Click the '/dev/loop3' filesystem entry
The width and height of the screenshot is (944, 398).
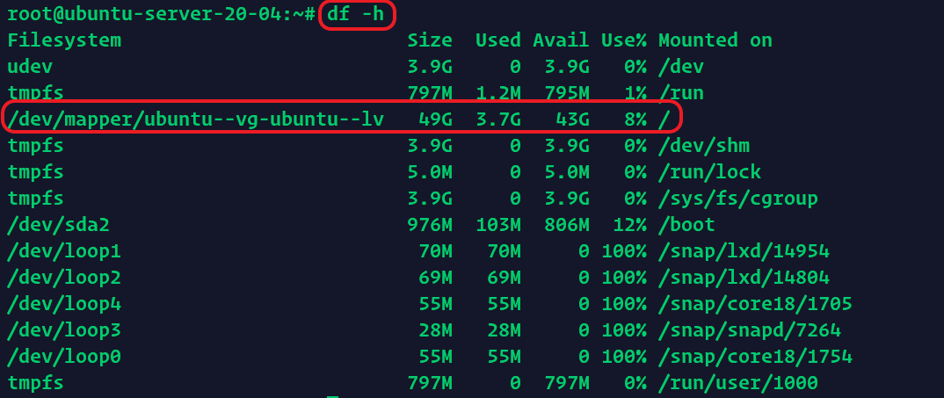point(64,330)
